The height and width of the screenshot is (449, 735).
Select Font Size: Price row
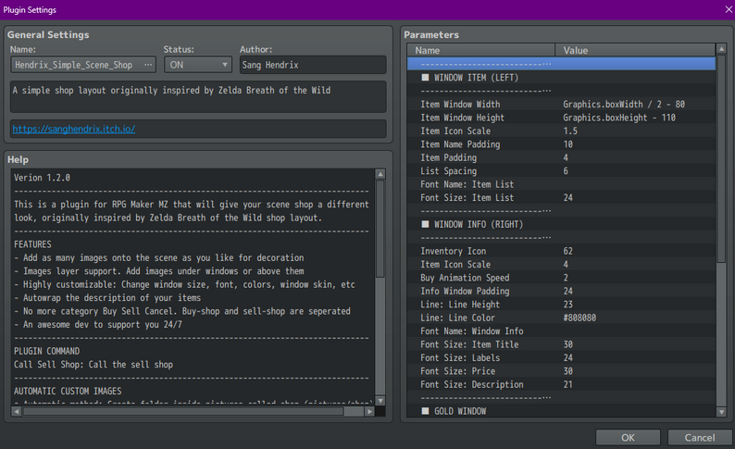(x=561, y=371)
